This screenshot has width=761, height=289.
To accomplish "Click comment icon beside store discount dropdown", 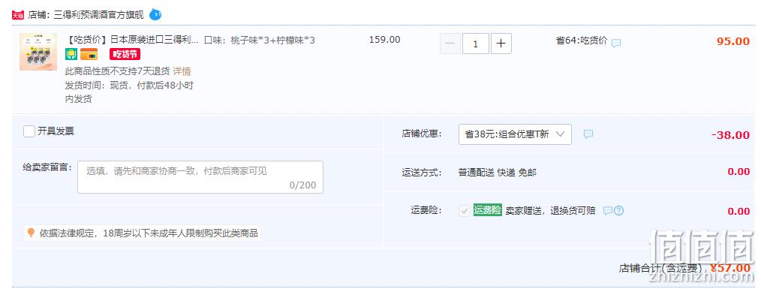I will coord(588,134).
